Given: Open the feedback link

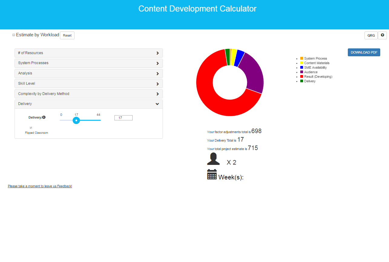Looking at the screenshot, I should [x=40, y=186].
